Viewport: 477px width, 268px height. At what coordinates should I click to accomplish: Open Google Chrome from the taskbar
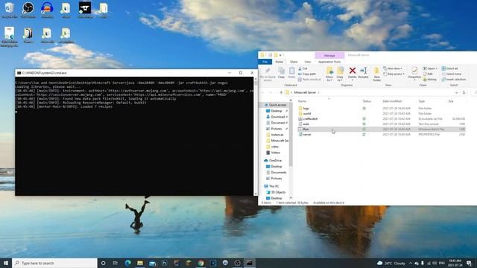(x=200, y=263)
